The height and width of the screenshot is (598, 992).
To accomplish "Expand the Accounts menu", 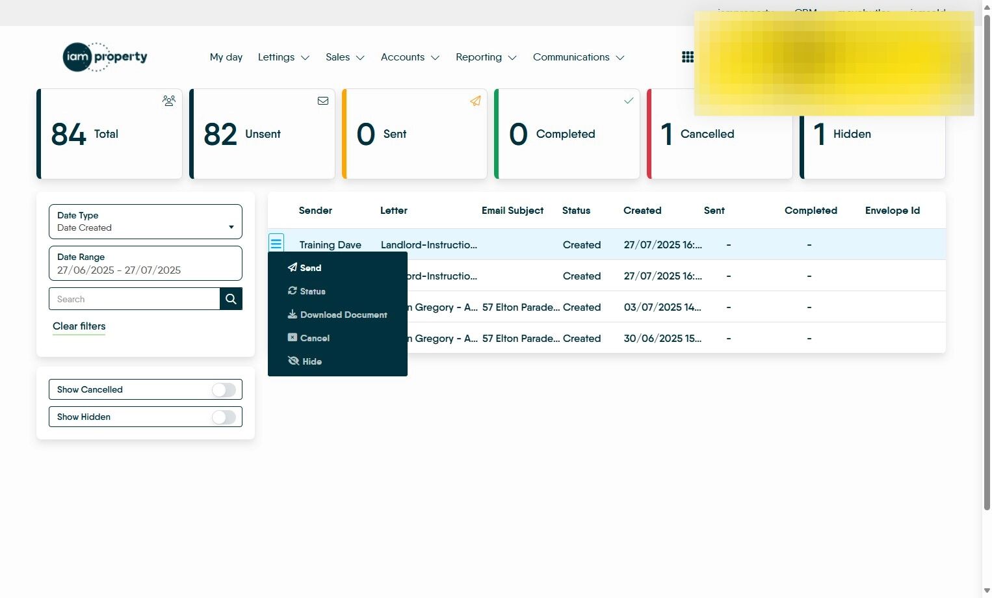I will [x=410, y=57].
